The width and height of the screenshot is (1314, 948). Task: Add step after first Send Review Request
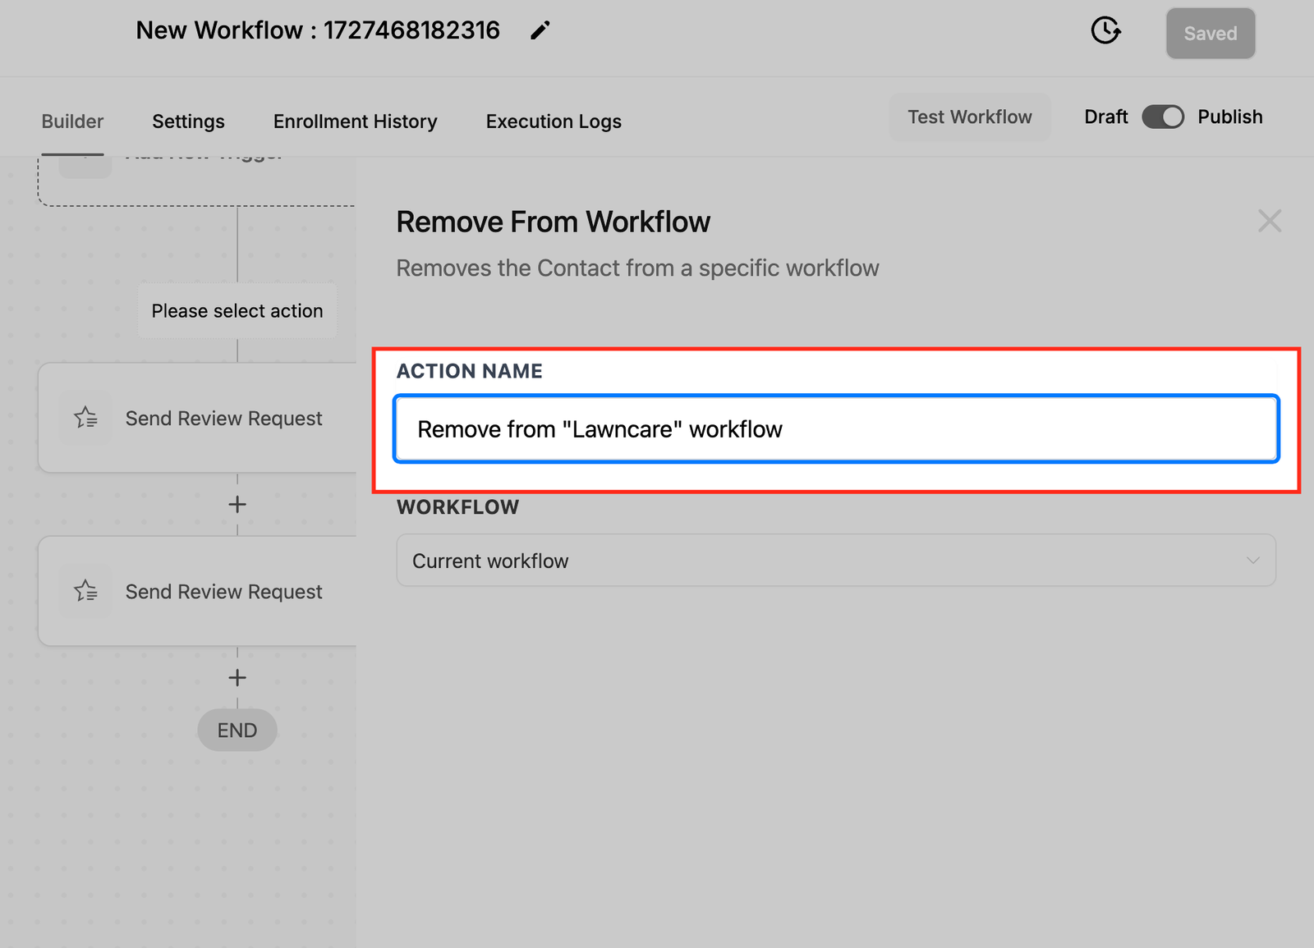[237, 505]
